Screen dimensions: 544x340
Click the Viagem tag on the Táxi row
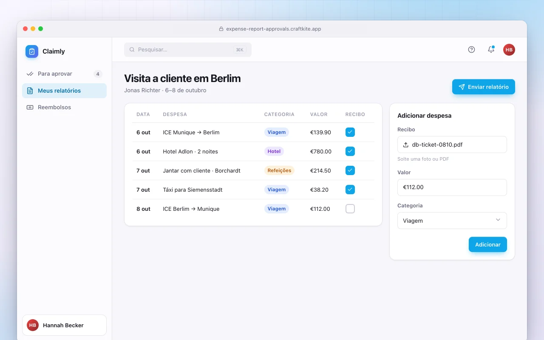point(277,190)
